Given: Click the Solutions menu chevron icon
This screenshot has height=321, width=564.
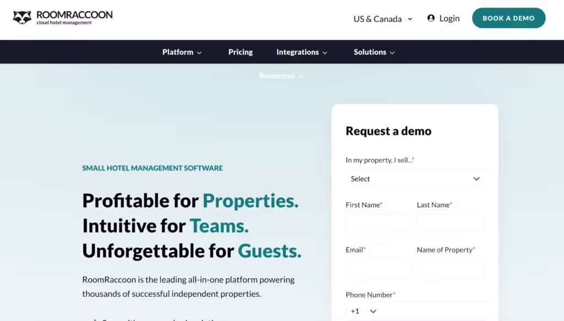Looking at the screenshot, I should coord(391,52).
